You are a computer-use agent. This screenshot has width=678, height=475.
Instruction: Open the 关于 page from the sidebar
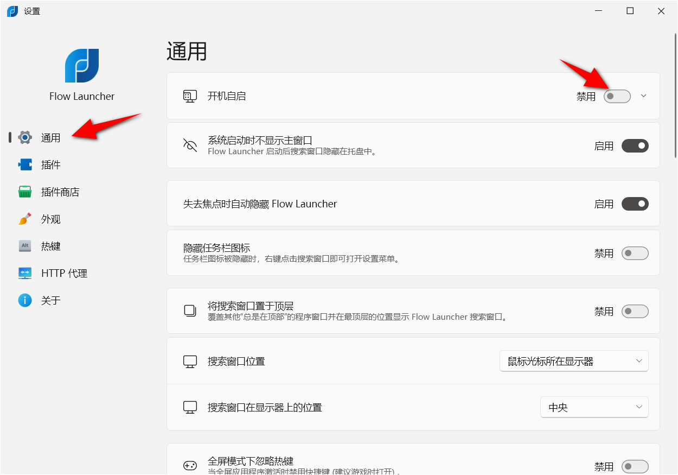click(x=50, y=300)
